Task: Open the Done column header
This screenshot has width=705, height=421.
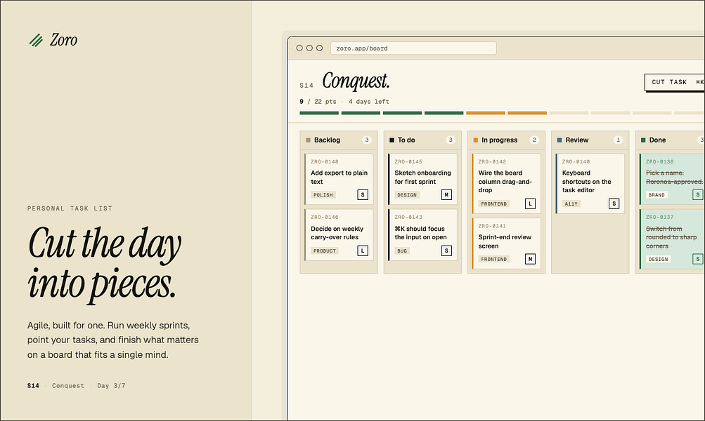Action: pyautogui.click(x=670, y=140)
